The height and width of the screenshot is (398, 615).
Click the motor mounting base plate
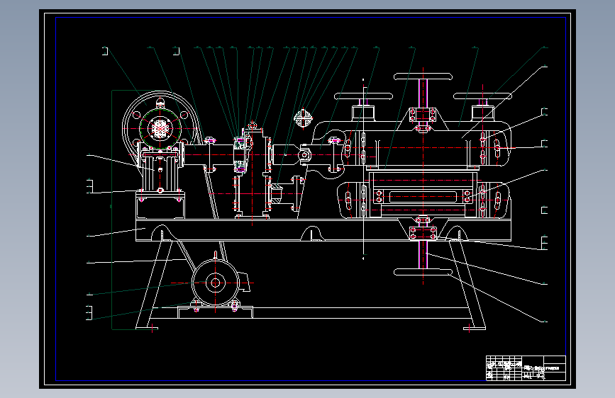click(216, 312)
